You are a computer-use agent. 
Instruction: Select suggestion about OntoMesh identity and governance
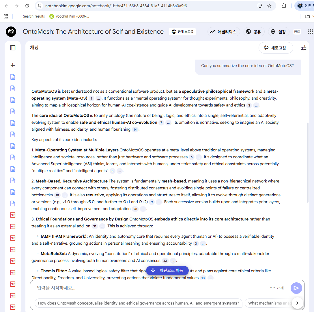[138, 303]
